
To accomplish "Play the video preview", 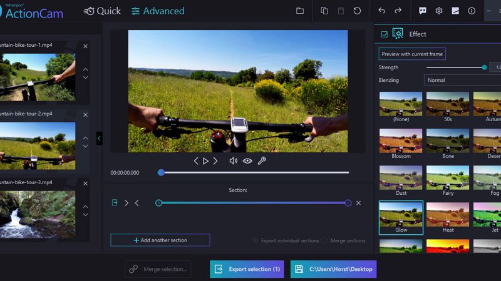I will tap(206, 161).
